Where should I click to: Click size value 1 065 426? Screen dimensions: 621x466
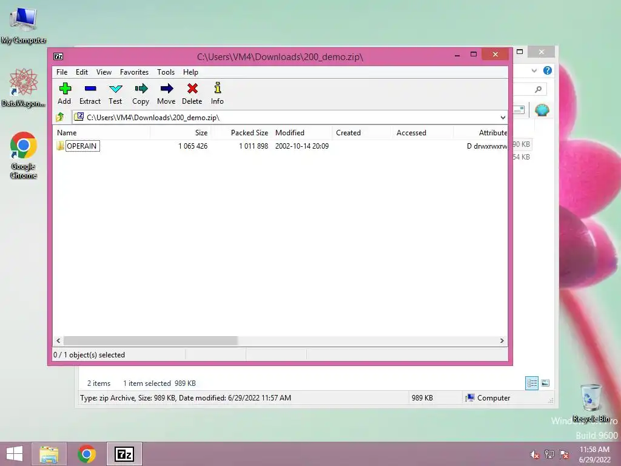tap(193, 146)
